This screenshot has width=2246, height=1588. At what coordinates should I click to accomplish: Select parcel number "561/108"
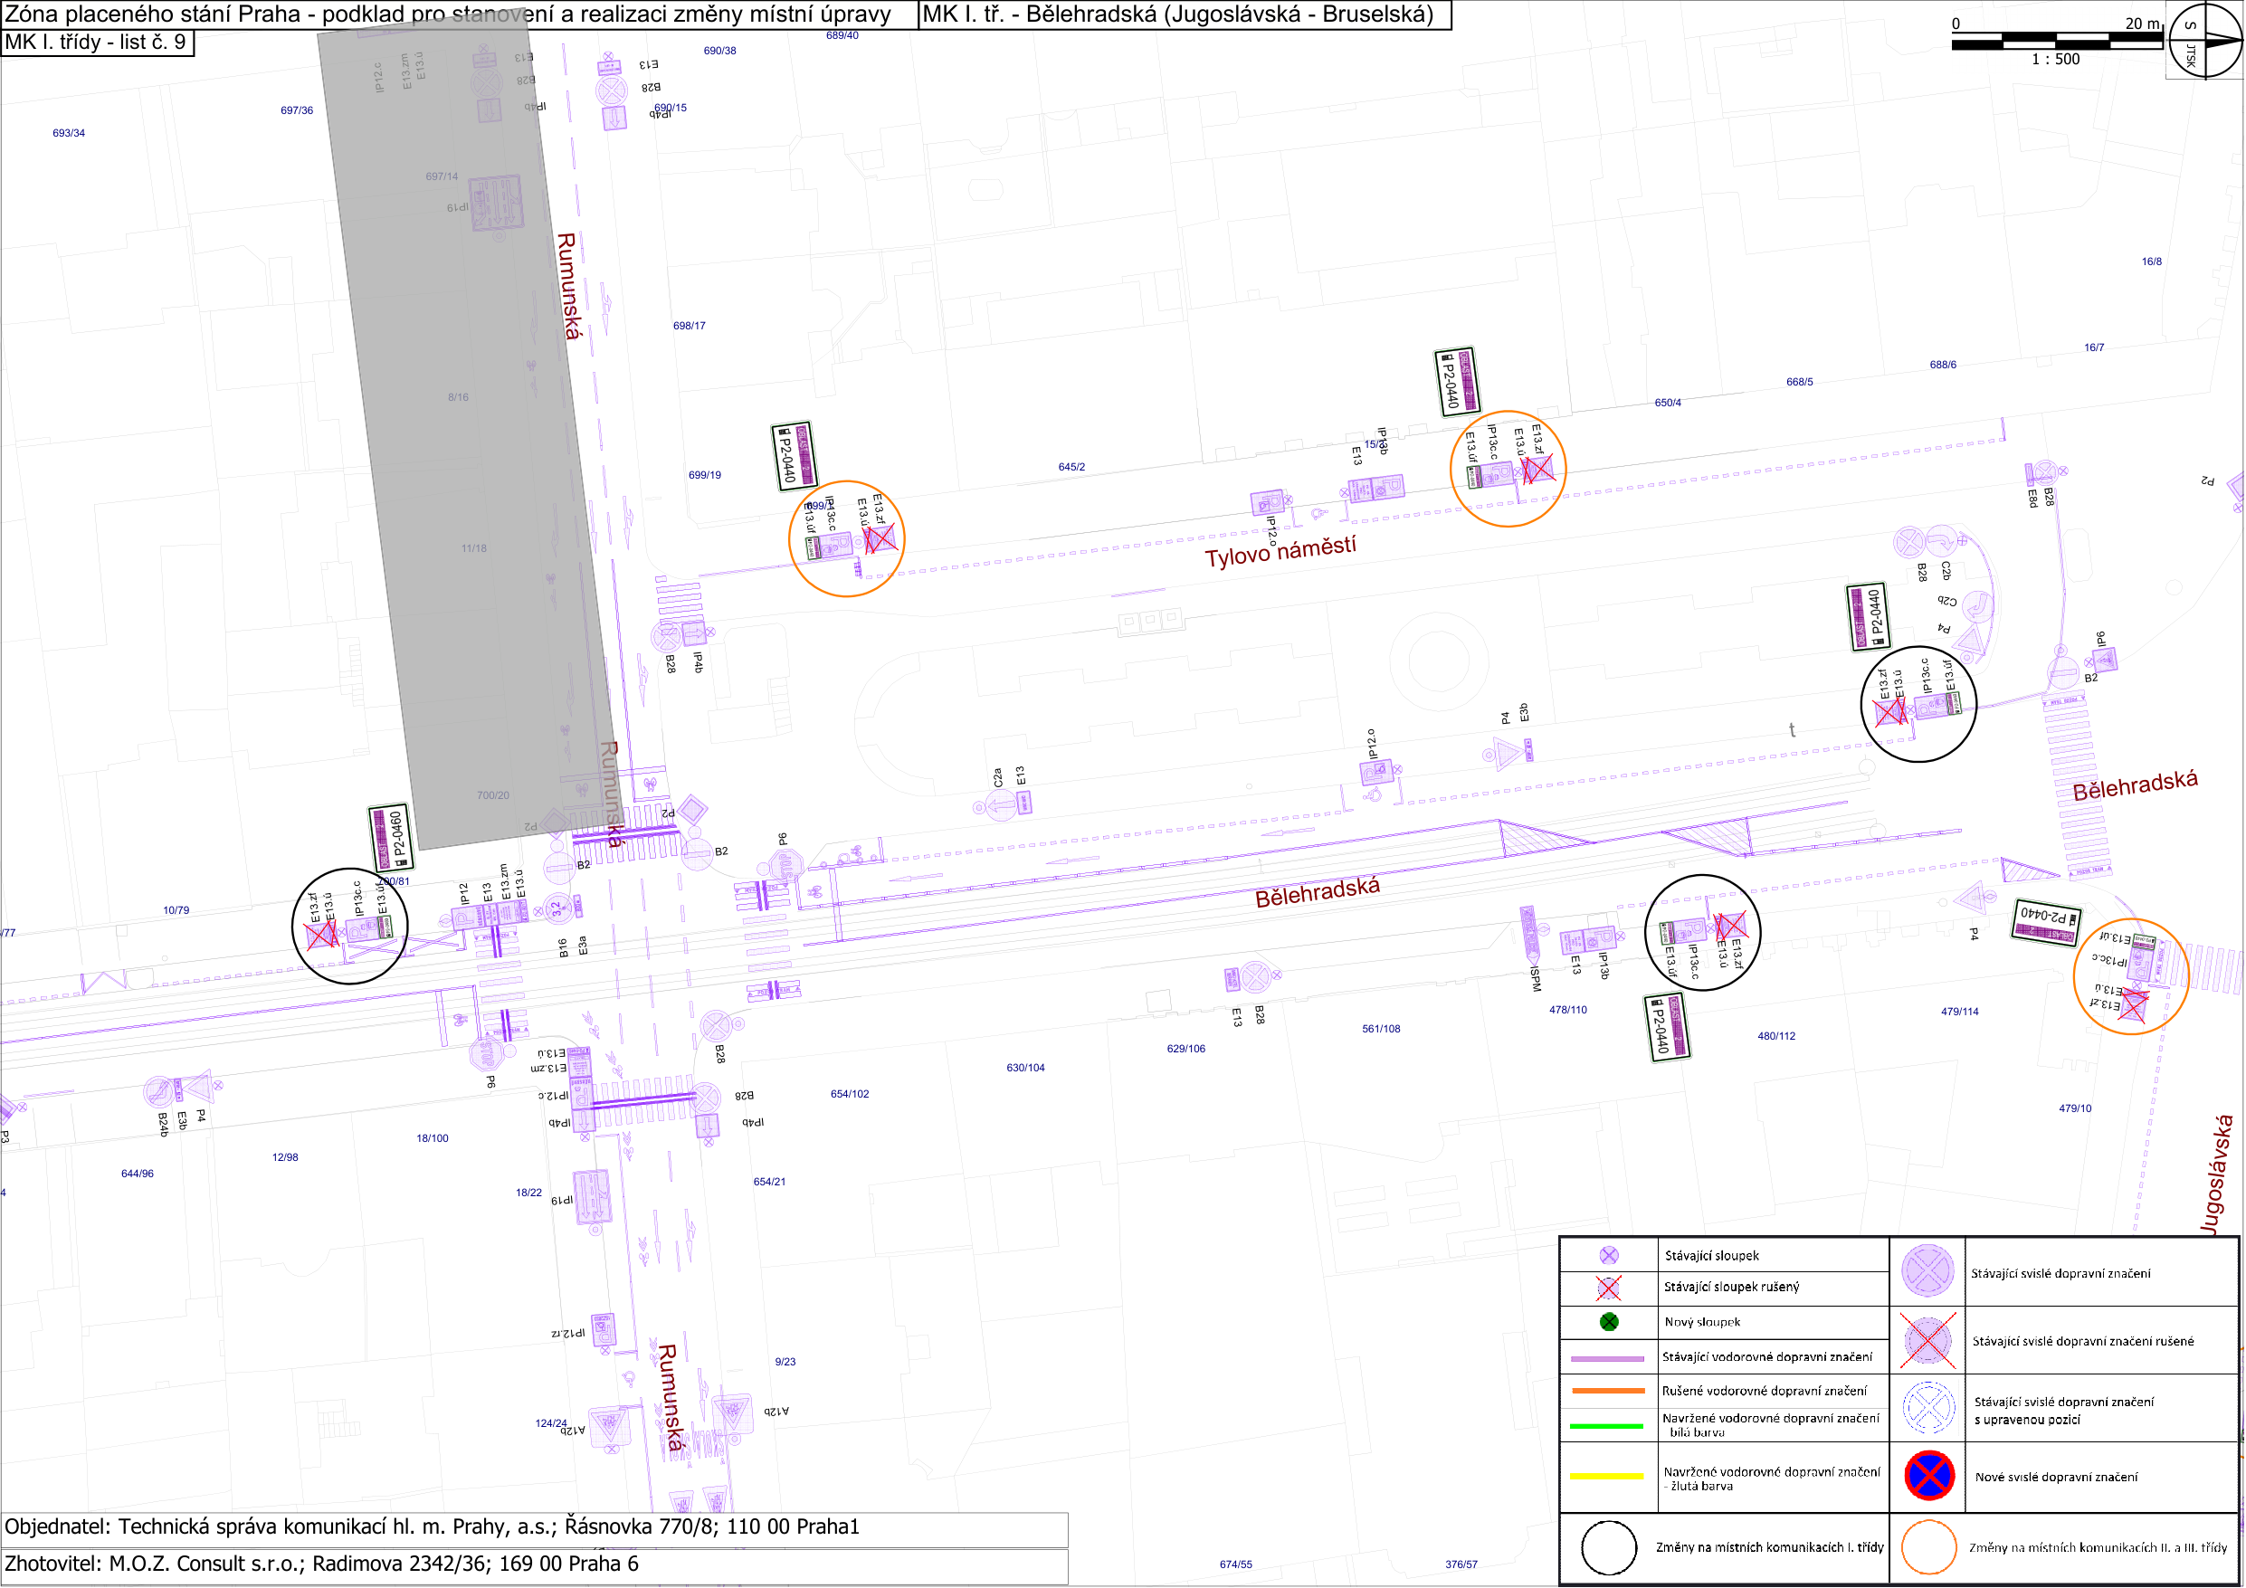tap(1381, 1028)
